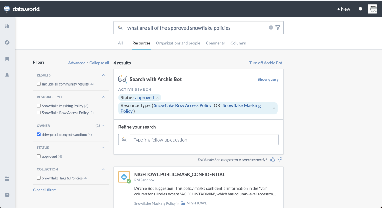The height and width of the screenshot is (208, 382).
Task: Select the Resources tab
Action: click(141, 43)
